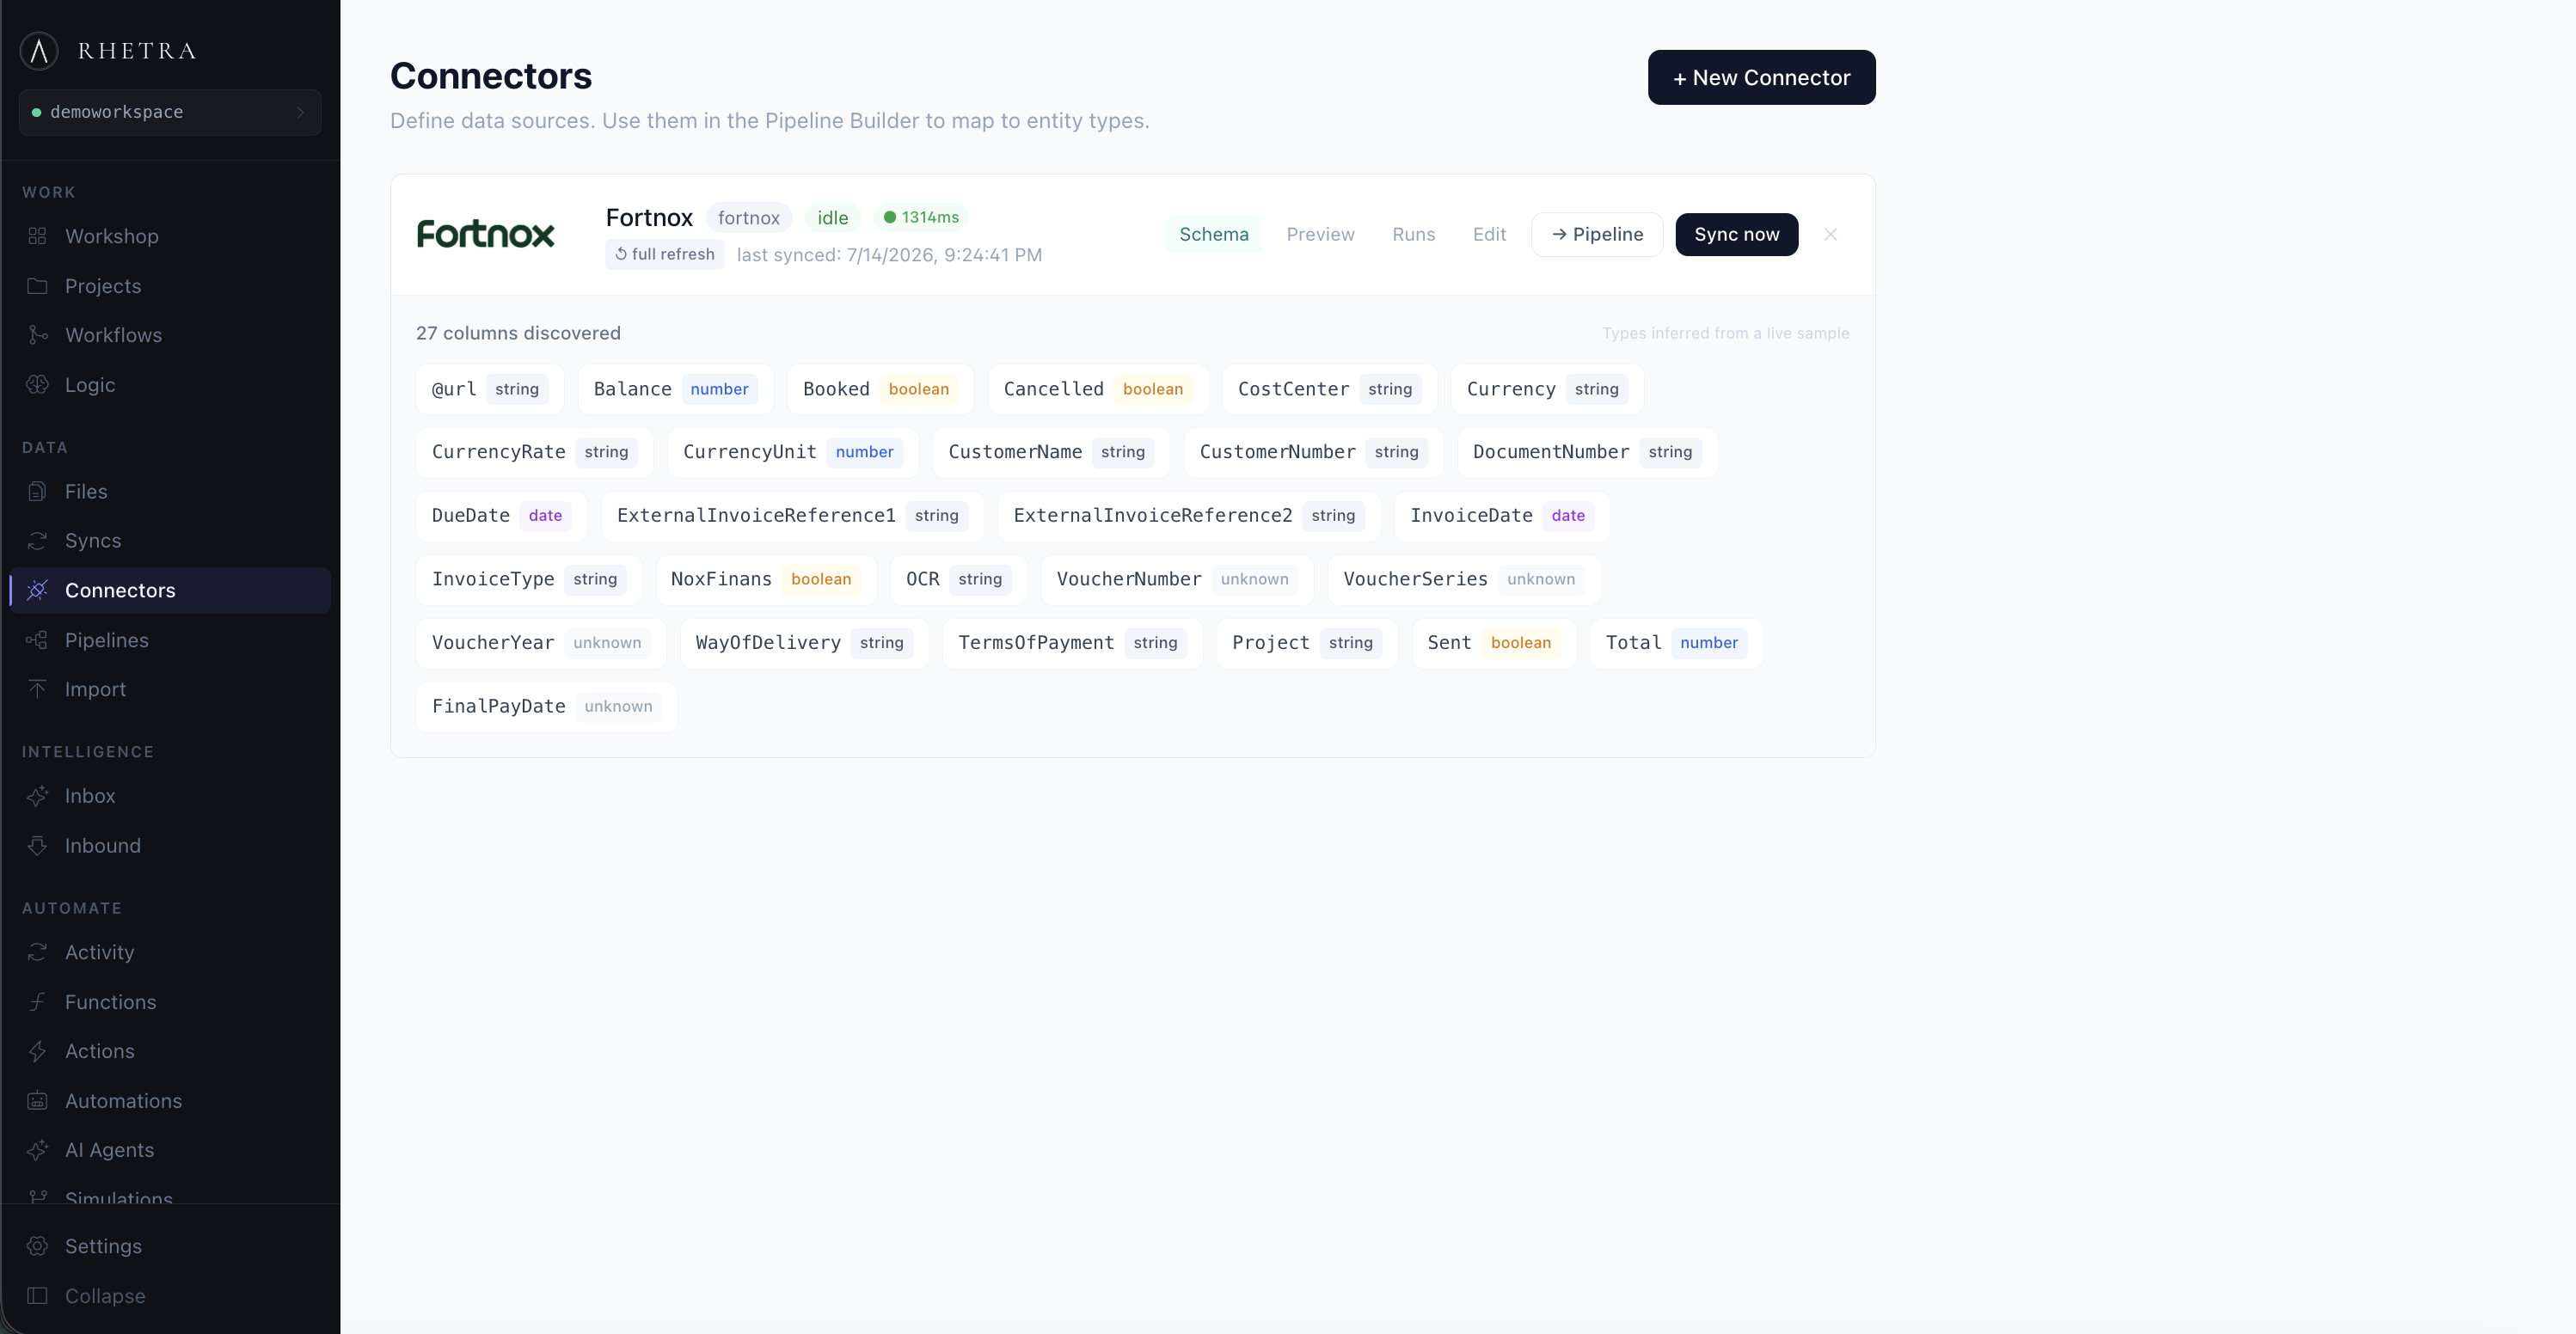The image size is (2576, 1334).
Task: Click the Fortnox logo thumbnail
Action: click(x=486, y=234)
